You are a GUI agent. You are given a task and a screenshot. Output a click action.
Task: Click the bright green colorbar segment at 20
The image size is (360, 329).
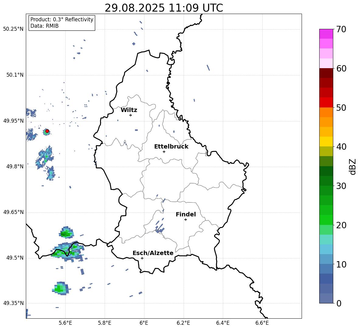tap(326, 220)
